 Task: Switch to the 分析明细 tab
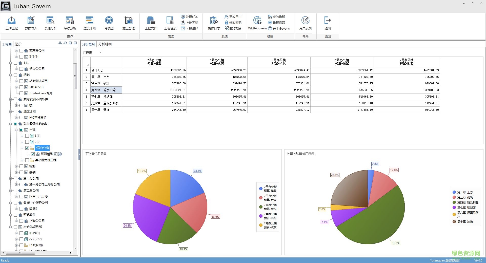105,44
